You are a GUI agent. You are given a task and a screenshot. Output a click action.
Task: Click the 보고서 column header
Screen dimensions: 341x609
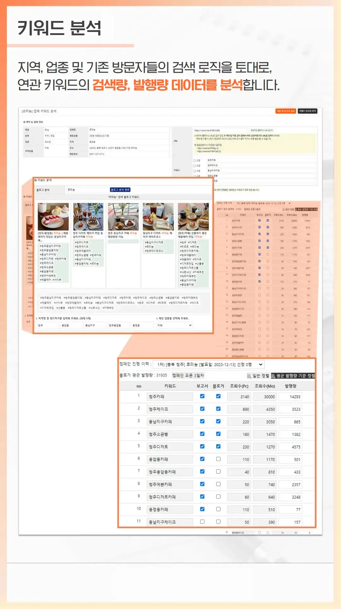coord(202,386)
